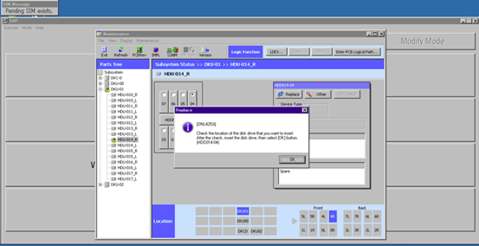The image size is (479, 246).
Task: Click the Inter-PCB Logical Path button
Action: tap(356, 52)
